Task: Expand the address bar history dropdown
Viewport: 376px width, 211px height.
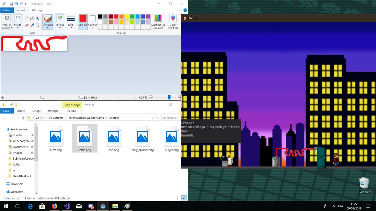Action: [x=153, y=118]
